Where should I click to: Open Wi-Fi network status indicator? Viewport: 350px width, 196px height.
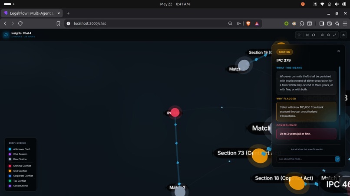coord(322,4)
